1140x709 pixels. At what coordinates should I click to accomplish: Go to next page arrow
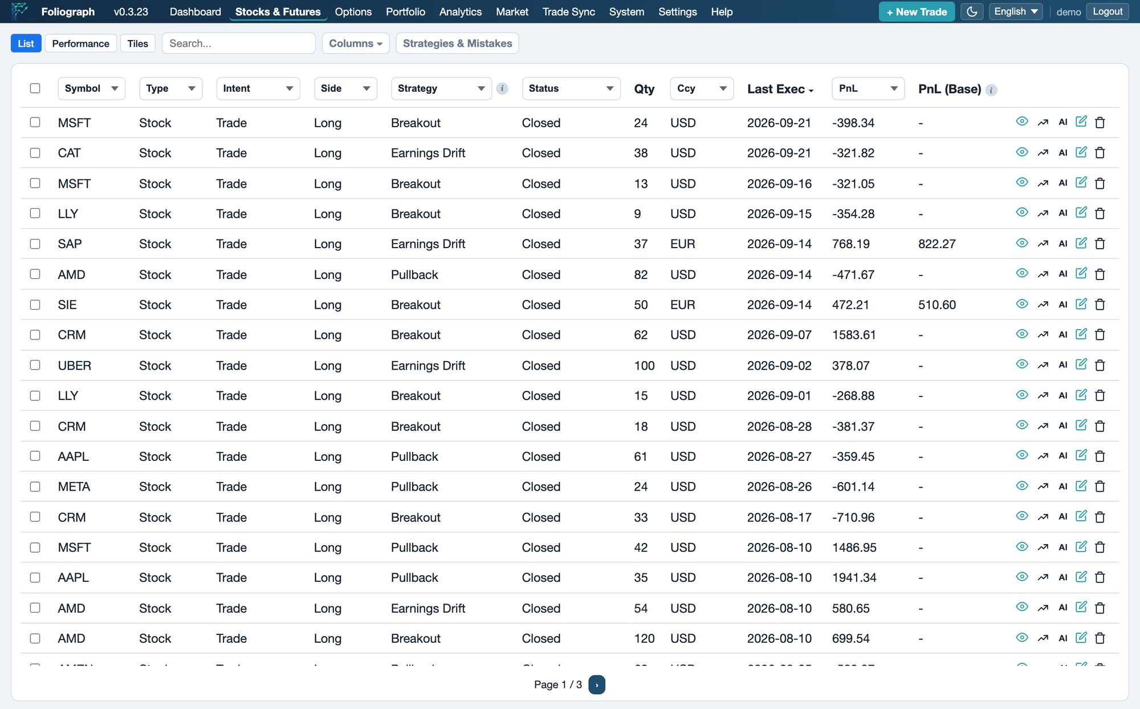pyautogui.click(x=597, y=684)
